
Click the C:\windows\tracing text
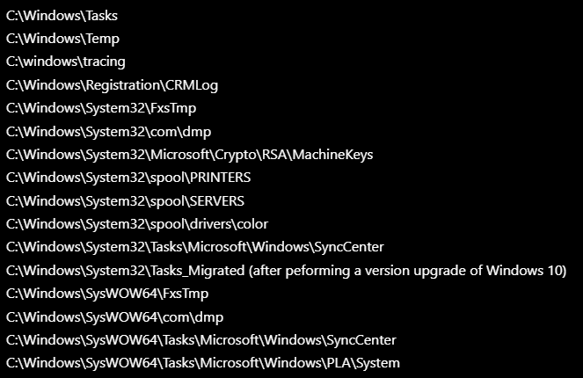pyautogui.click(x=66, y=62)
